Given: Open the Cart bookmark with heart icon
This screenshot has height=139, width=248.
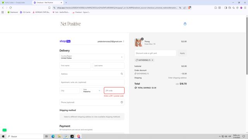Looking at the screenshot, I should click(61, 12).
